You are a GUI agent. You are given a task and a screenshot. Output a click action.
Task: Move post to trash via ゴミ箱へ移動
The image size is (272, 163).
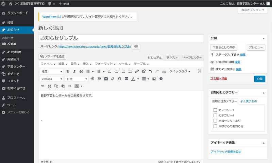click(x=219, y=79)
